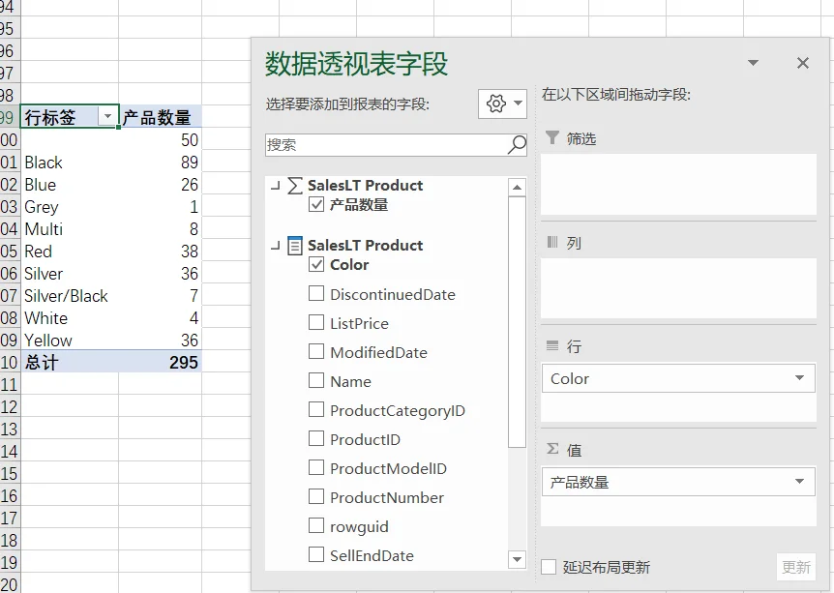Enable the 延迟布局更新 checkbox

point(549,567)
